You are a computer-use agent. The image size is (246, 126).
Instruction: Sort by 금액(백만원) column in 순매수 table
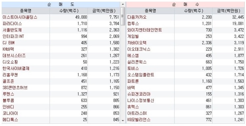(229, 11)
